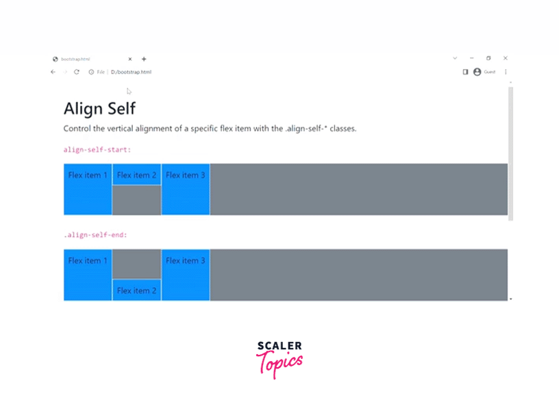Open the three-dot browser menu

click(506, 72)
